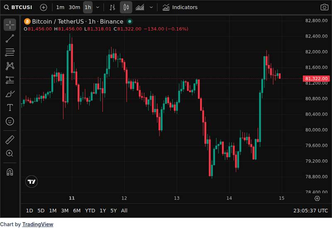Set range to 1D

(x=29, y=211)
